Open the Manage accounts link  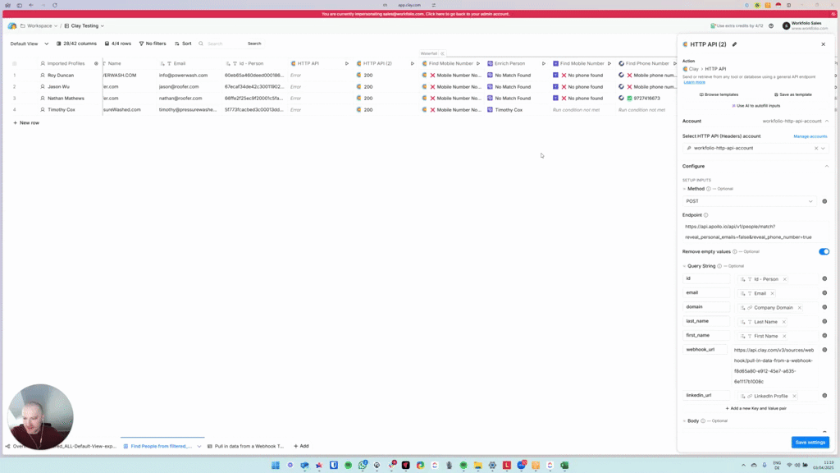(x=810, y=136)
